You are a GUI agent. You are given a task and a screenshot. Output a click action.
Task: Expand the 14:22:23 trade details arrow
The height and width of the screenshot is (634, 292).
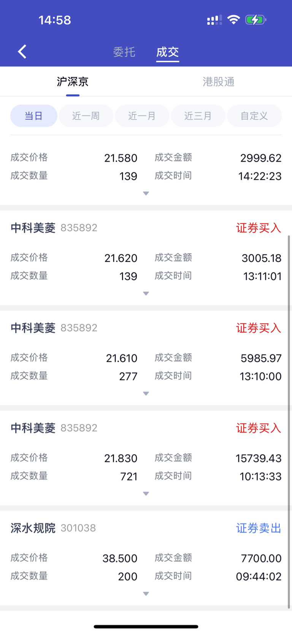(x=146, y=193)
